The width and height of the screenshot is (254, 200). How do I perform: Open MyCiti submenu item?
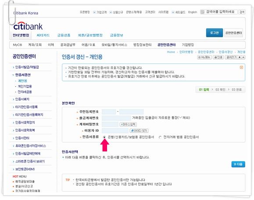18,45
